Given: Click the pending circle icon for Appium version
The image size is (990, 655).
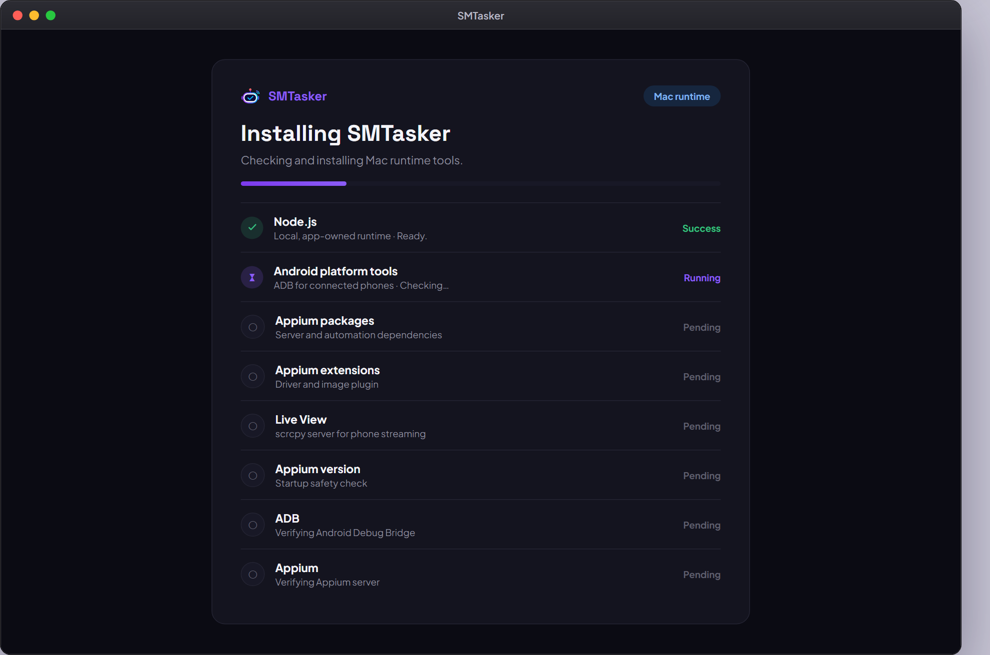Looking at the screenshot, I should click(x=253, y=476).
